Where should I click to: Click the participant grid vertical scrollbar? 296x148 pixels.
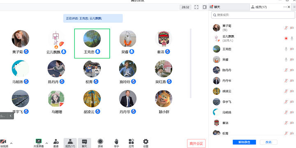[191, 63]
